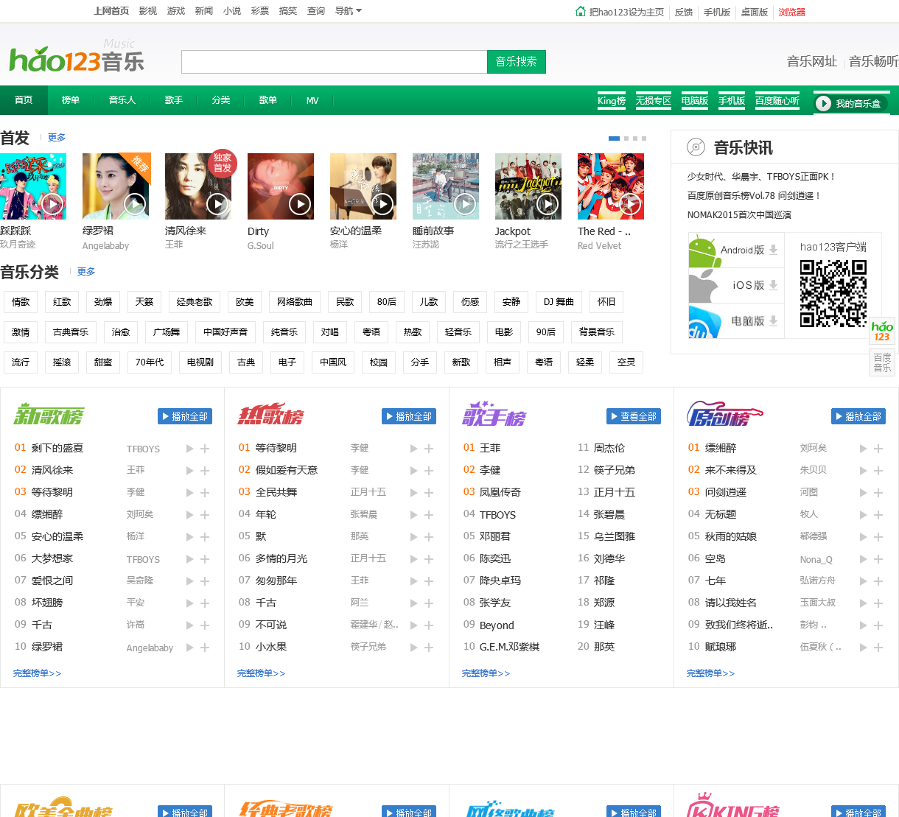Image resolution: width=899 pixels, height=817 pixels.
Task: Select the 情歌 category tag
Action: [x=21, y=302]
